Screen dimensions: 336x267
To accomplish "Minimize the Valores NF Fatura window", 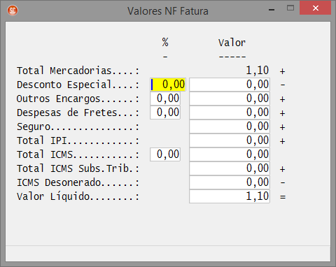I will 272,10.
